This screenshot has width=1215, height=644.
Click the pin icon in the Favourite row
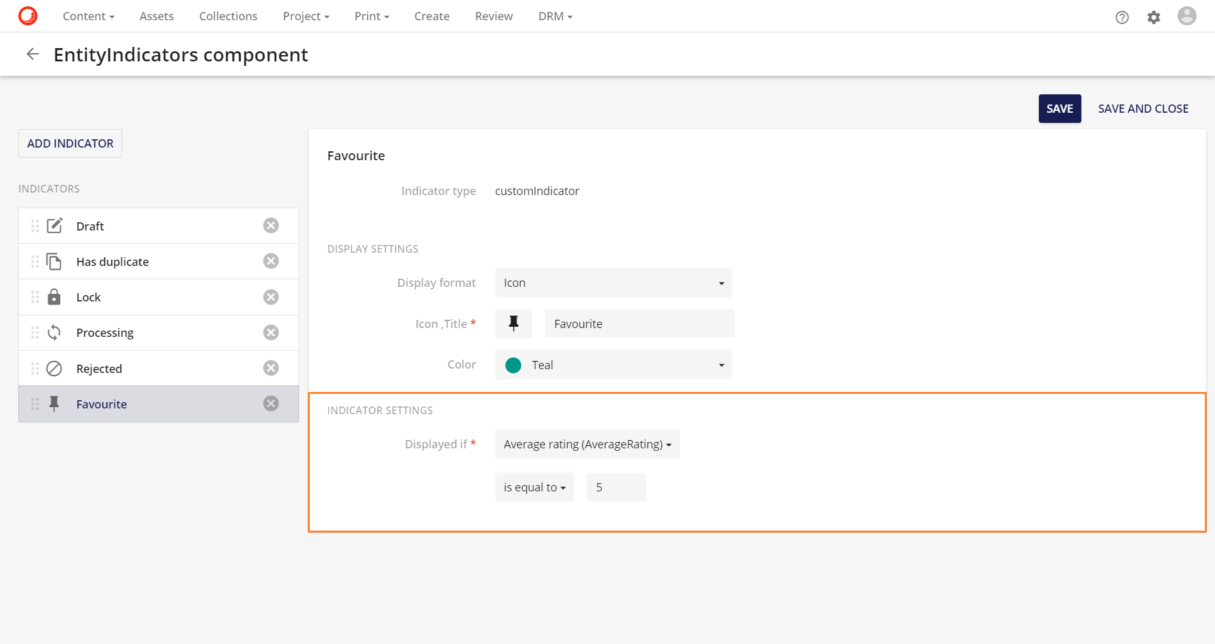(54, 403)
